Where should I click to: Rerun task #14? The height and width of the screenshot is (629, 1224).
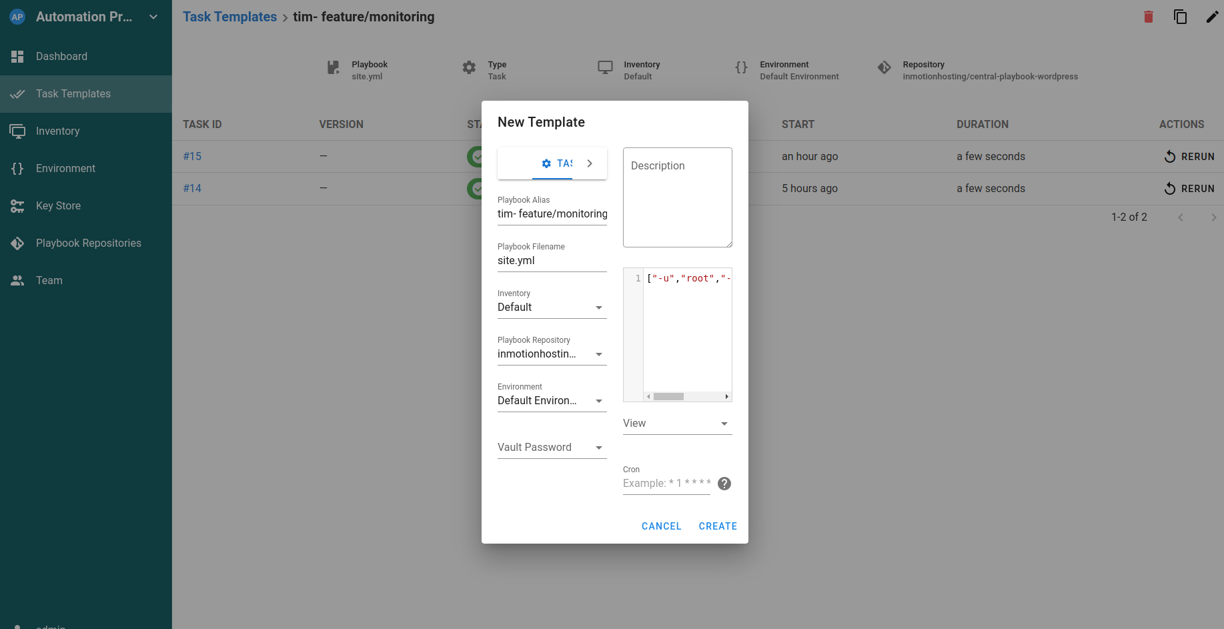1189,188
